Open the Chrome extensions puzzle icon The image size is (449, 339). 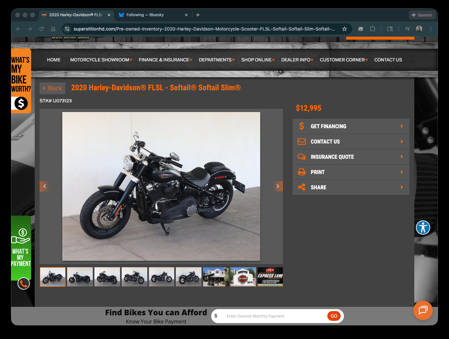372,29
